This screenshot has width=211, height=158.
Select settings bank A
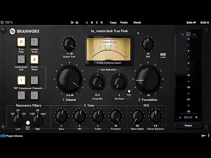[87, 22]
